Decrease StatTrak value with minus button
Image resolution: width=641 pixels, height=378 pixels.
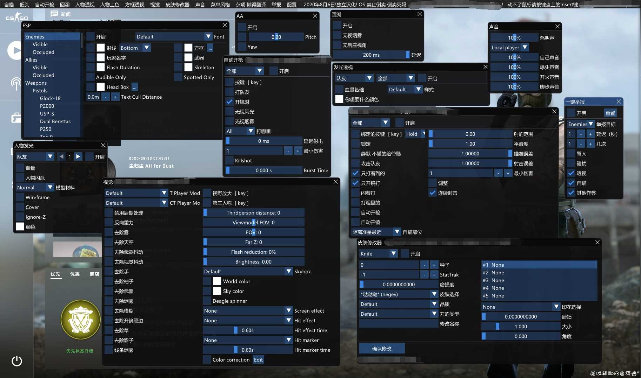(425, 275)
